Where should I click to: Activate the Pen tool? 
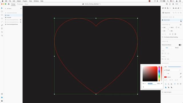2,25
